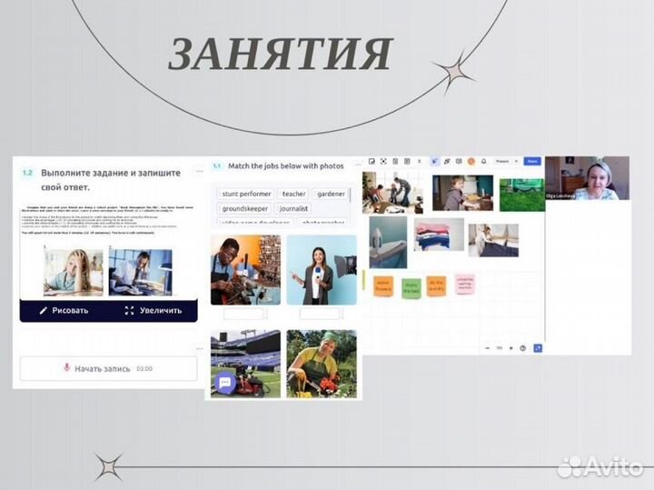
Task: Click the answer field under the mechanic photo
Action: pos(243,314)
